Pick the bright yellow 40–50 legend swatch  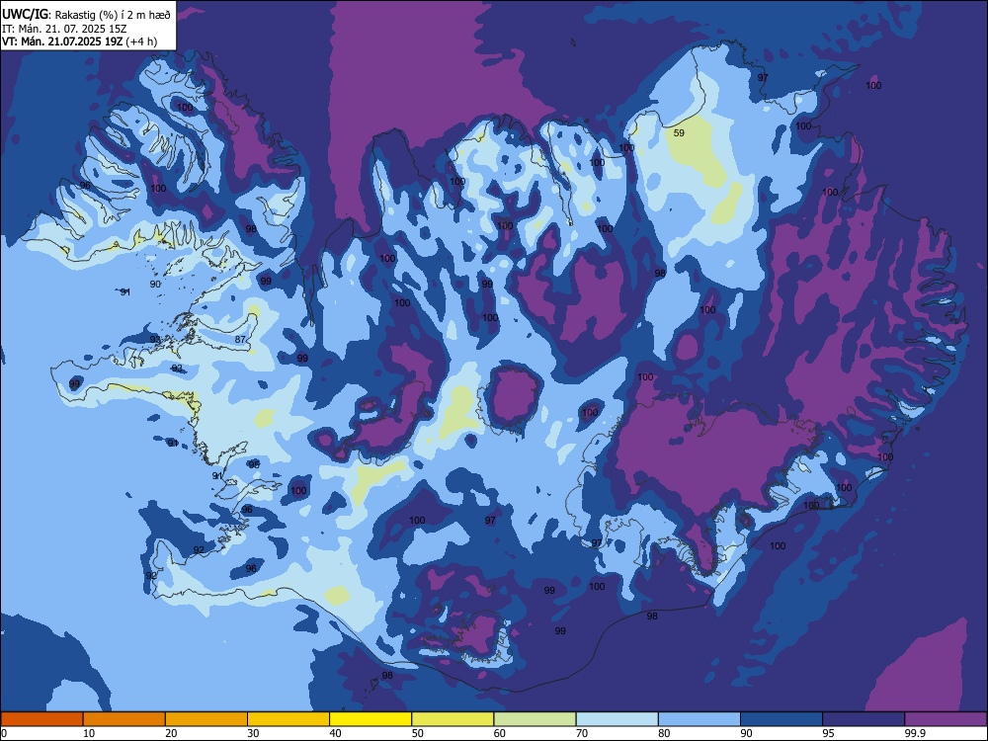(x=370, y=719)
